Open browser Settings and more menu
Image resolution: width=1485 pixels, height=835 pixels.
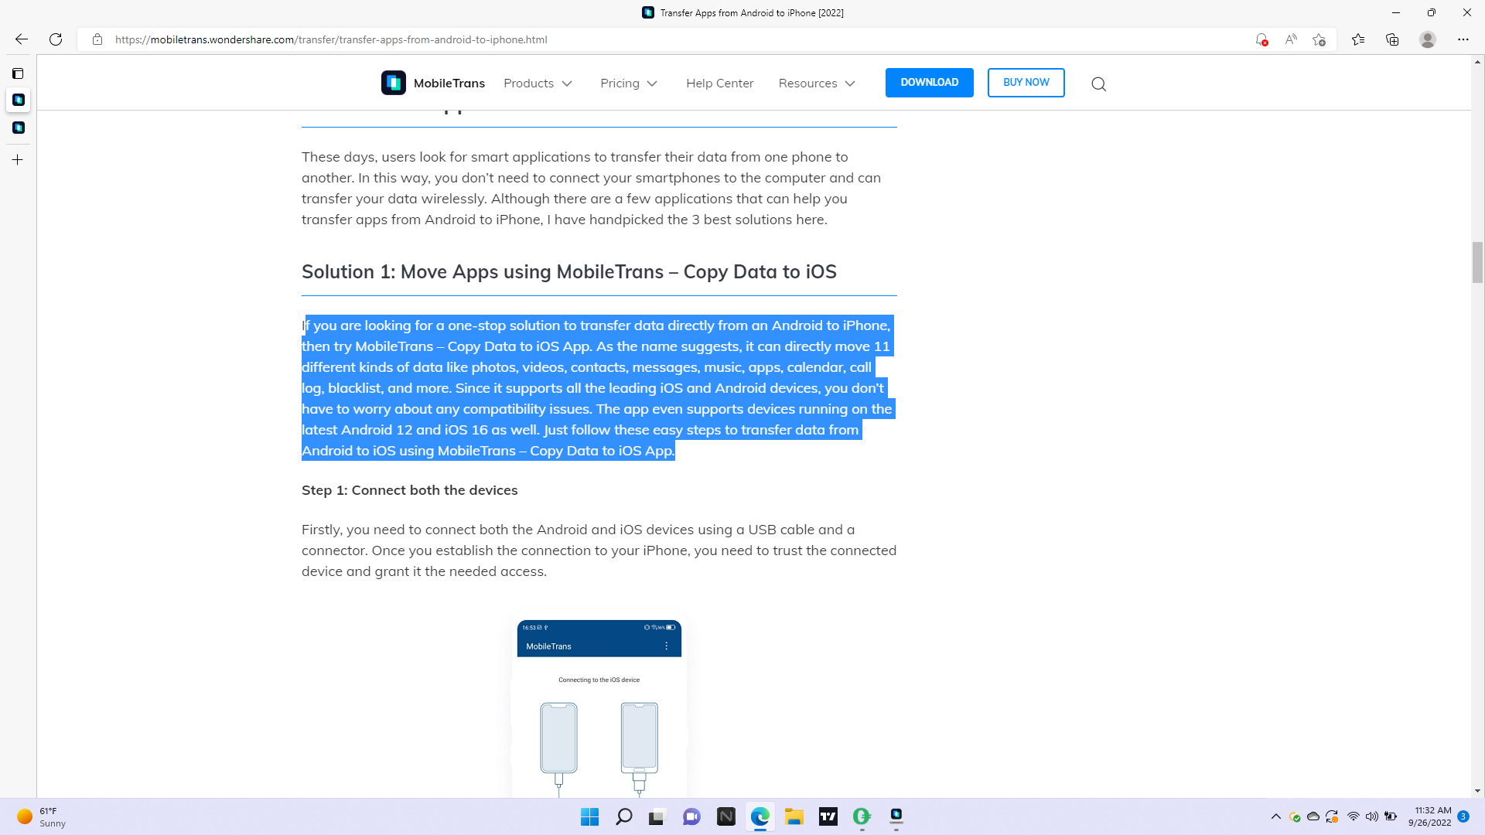click(1463, 39)
